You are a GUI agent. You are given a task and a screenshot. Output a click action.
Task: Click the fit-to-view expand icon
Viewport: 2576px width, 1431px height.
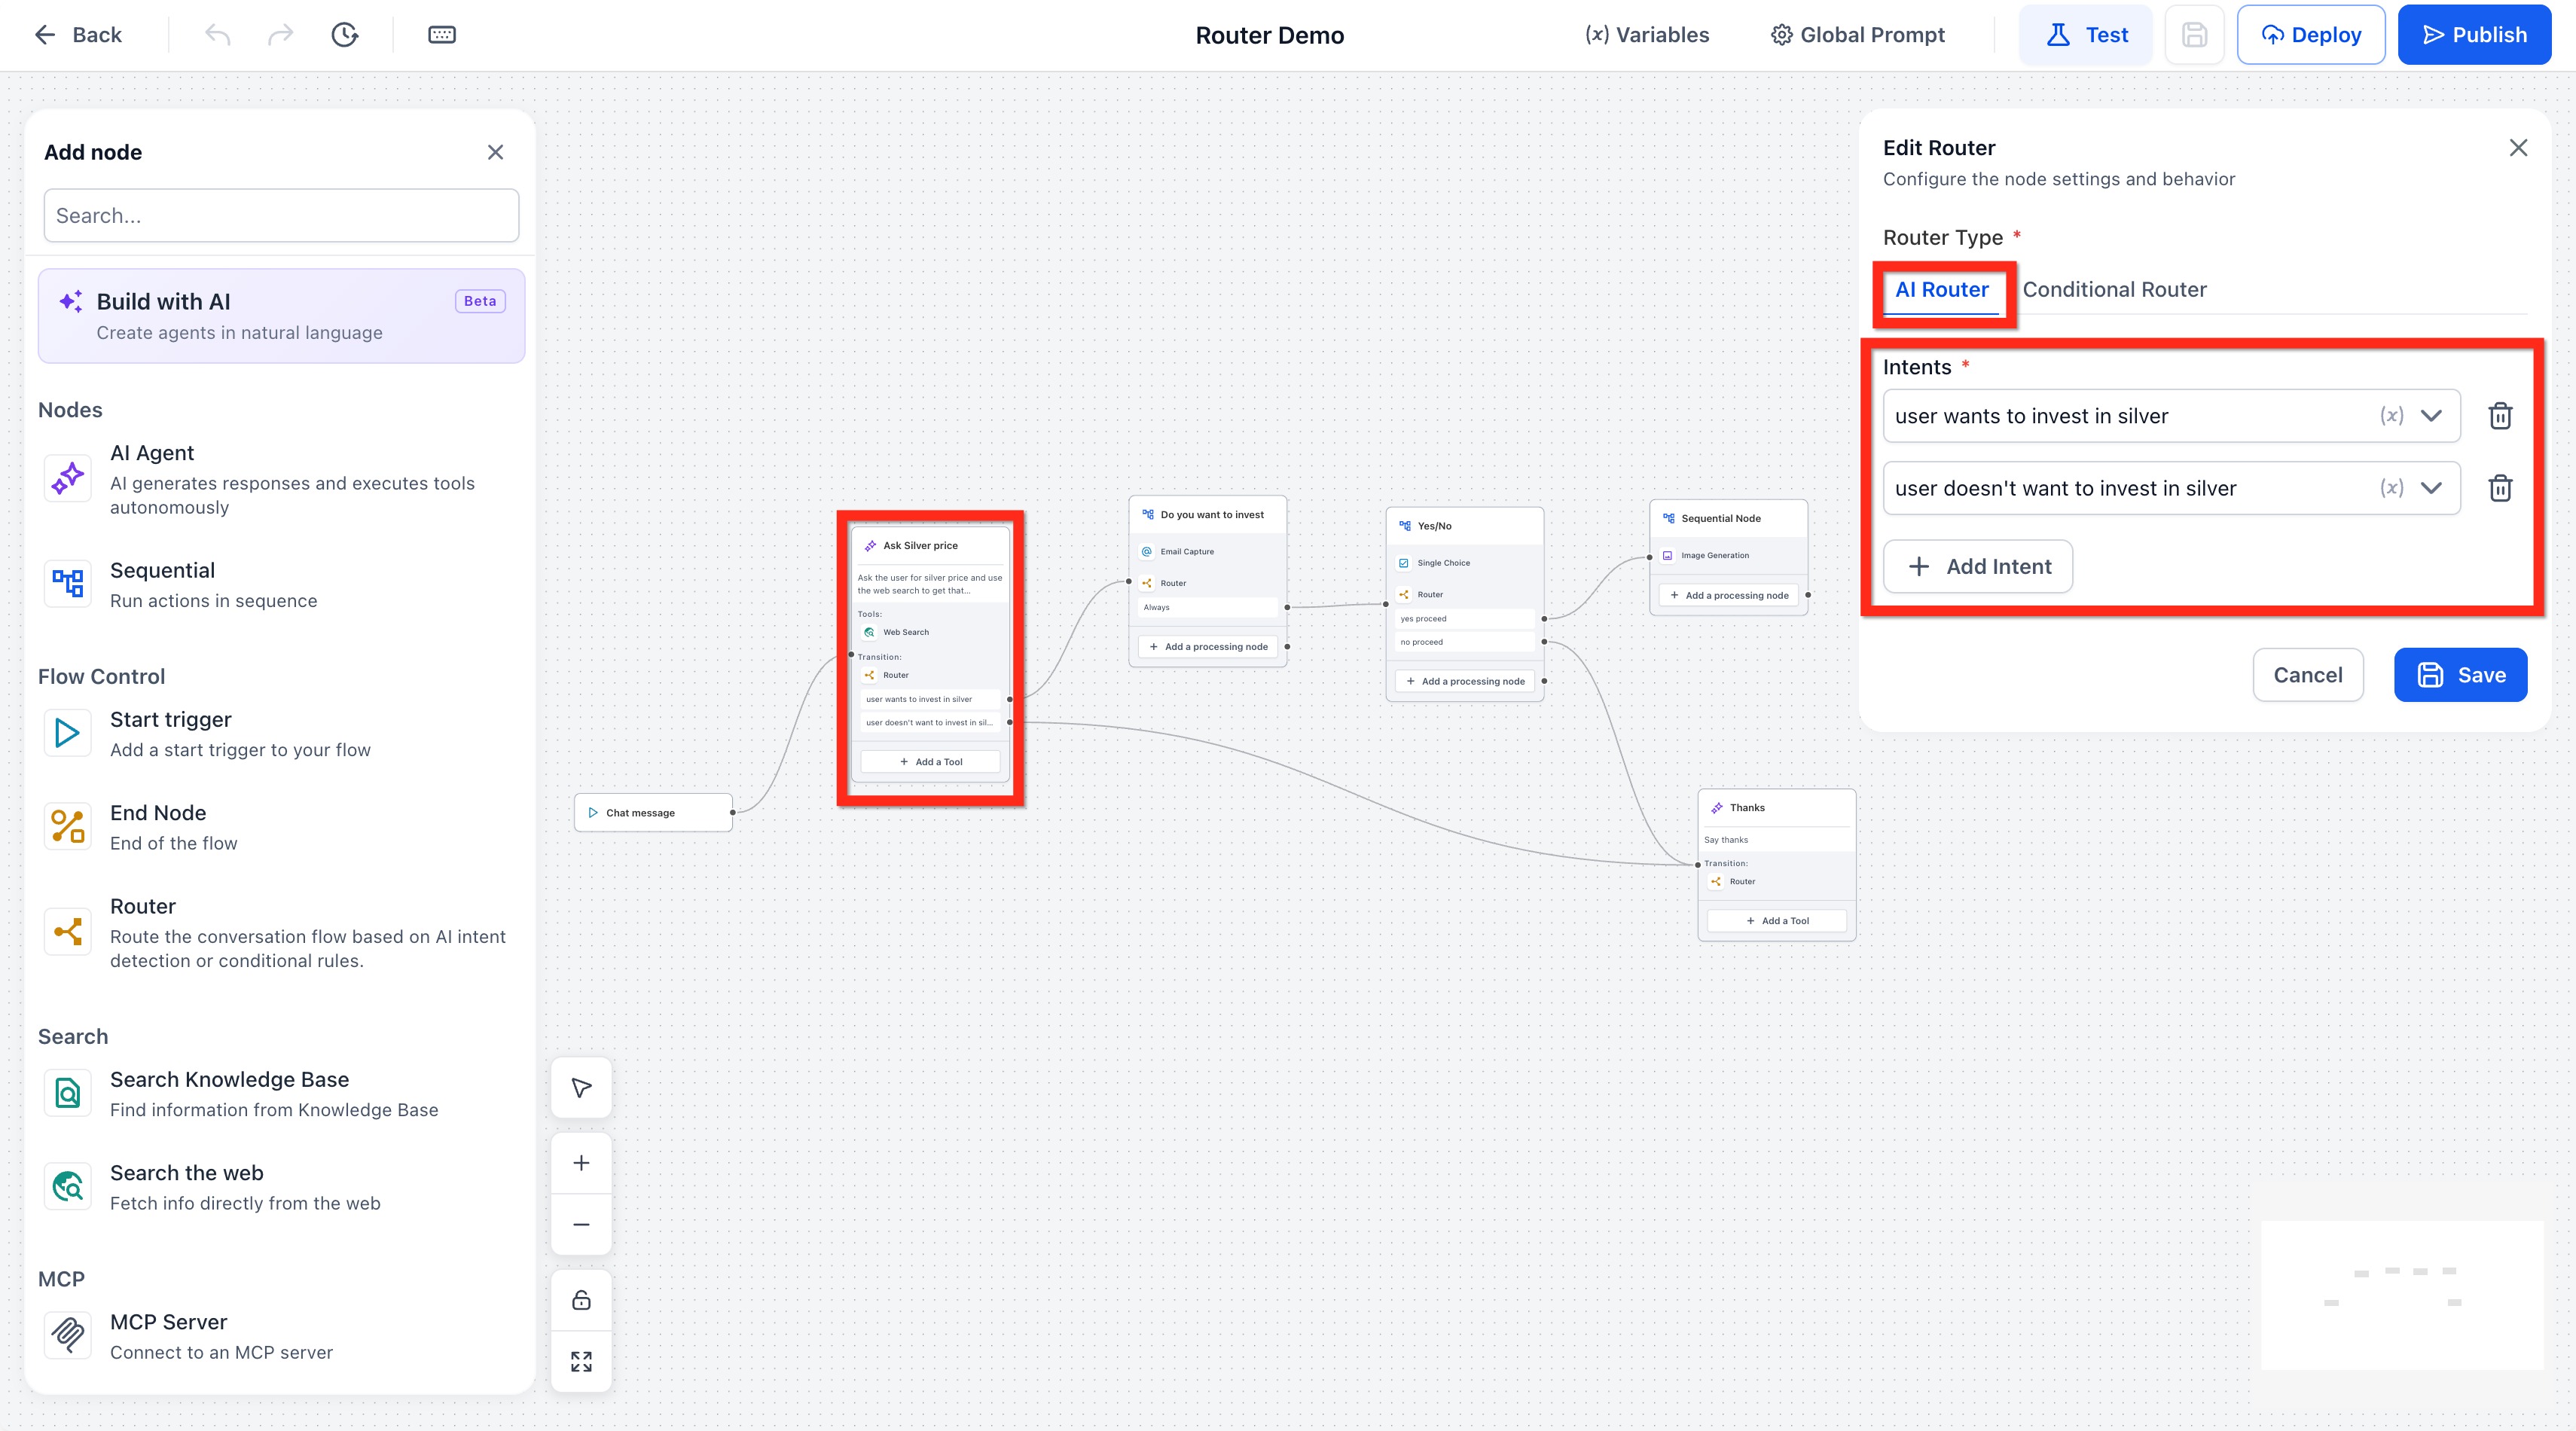coord(581,1362)
